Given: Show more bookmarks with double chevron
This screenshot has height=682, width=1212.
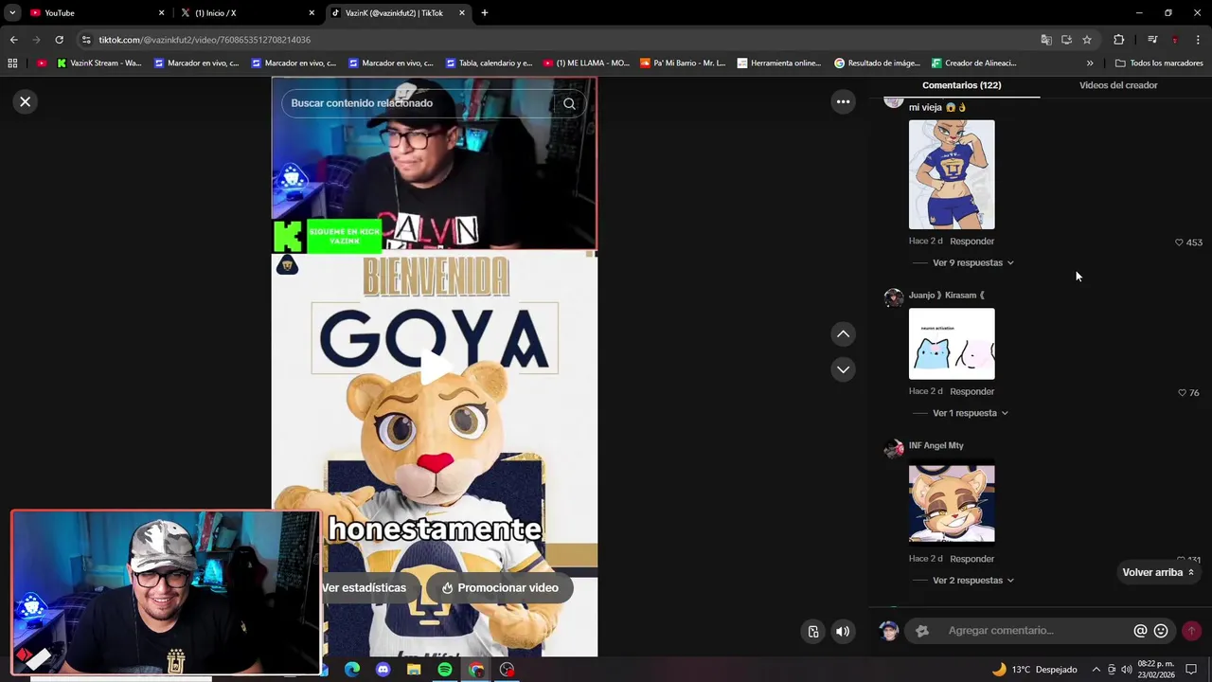Looking at the screenshot, I should click(x=1090, y=63).
